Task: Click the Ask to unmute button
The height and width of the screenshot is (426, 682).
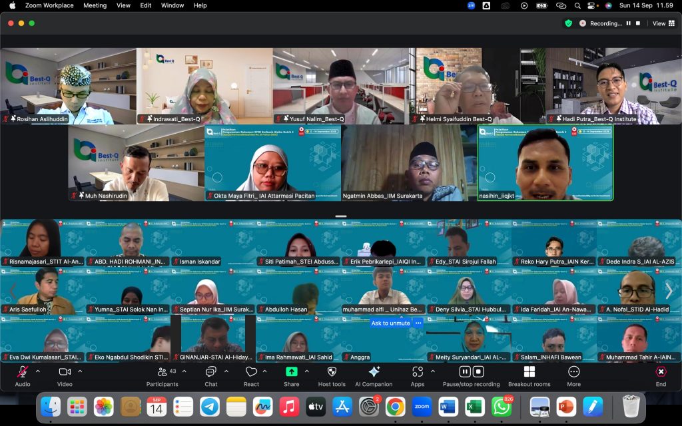Action: (x=391, y=323)
